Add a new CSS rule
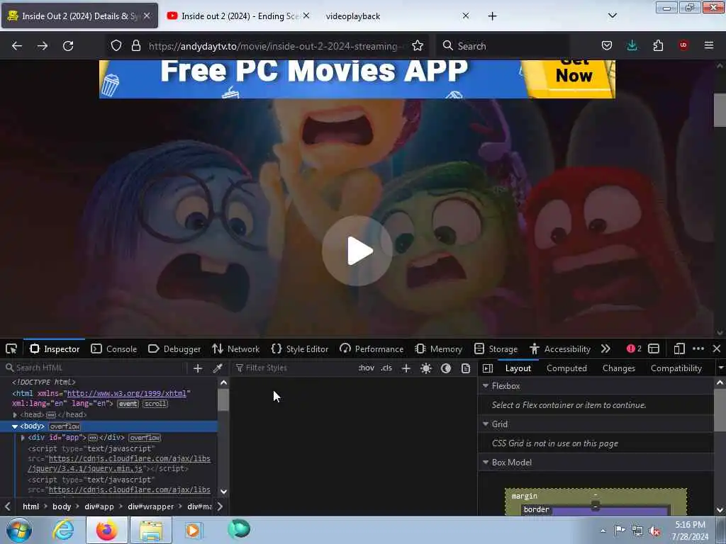 [x=406, y=368]
